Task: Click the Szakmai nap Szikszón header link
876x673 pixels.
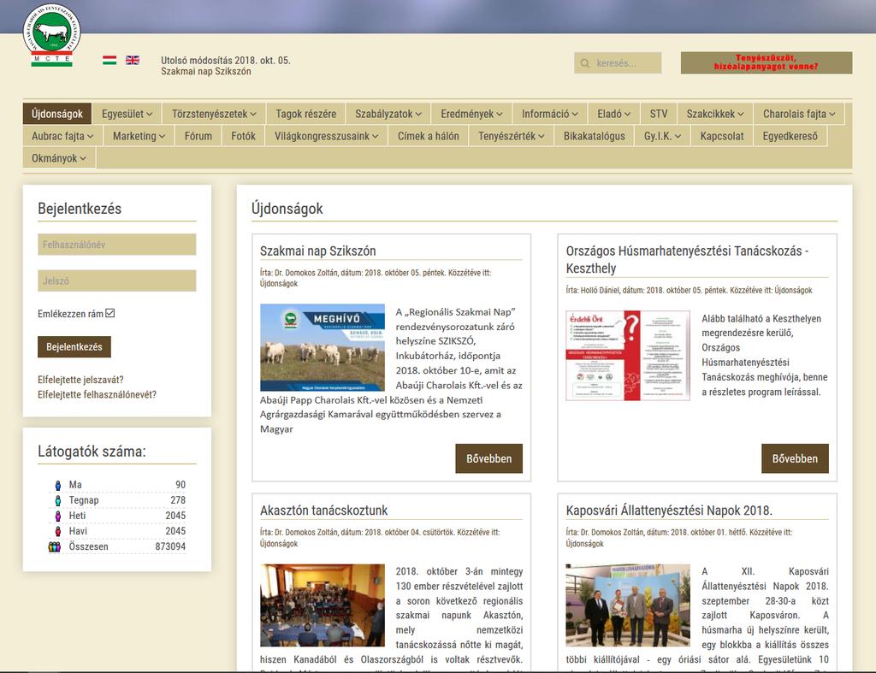Action: pyautogui.click(x=205, y=72)
